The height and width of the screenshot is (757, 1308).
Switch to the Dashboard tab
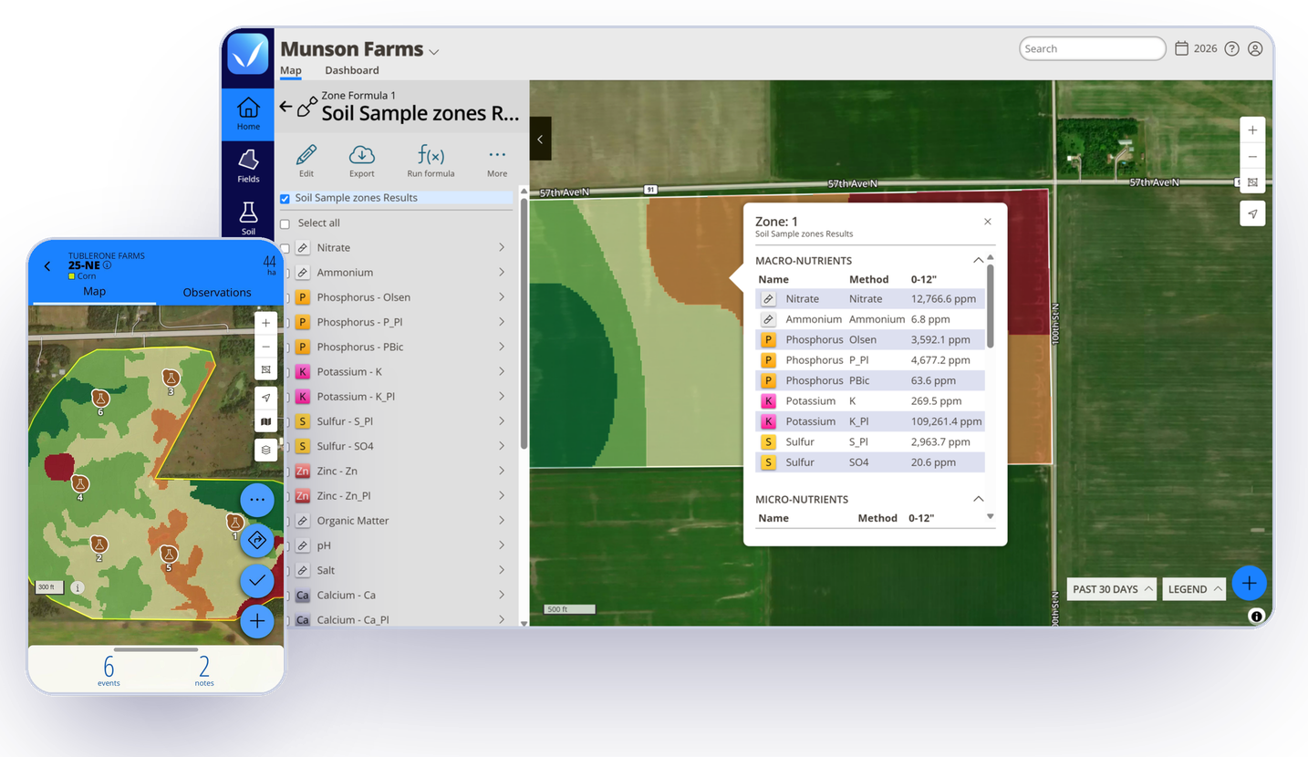click(x=352, y=70)
